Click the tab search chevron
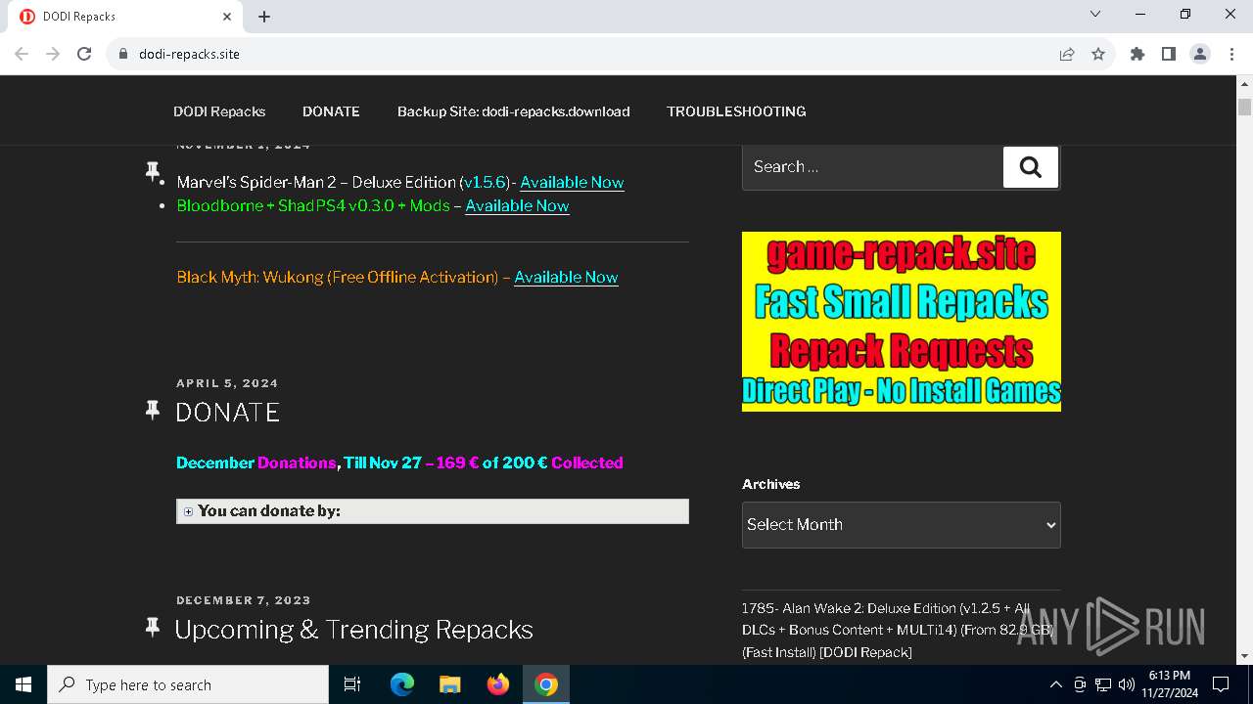The width and height of the screenshot is (1253, 704). coord(1095,14)
